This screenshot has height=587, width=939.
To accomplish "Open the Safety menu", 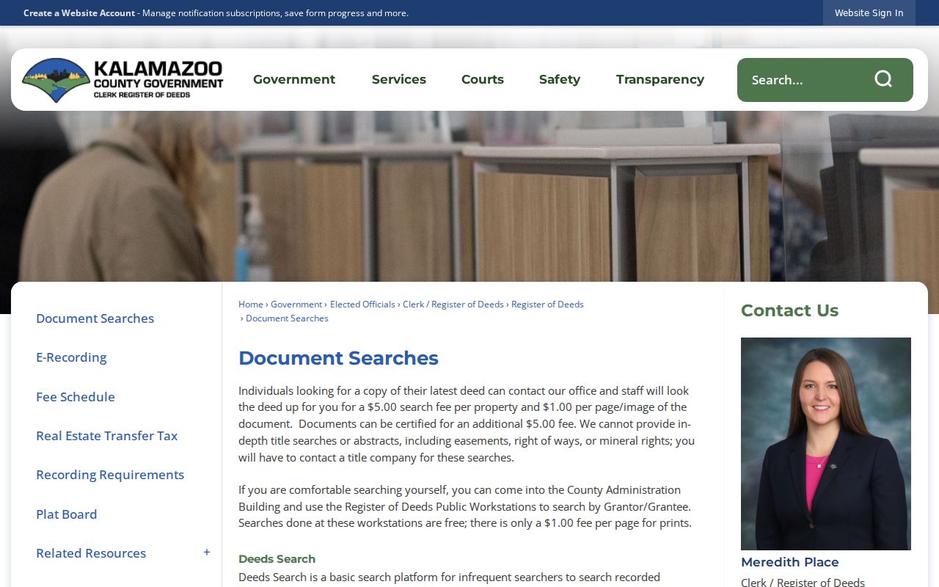I will 560,79.
